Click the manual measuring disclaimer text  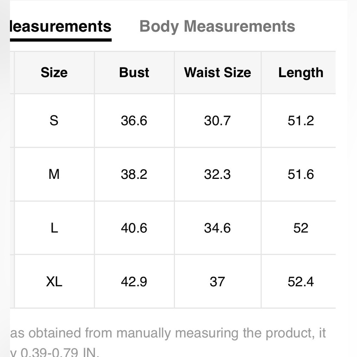[168, 333]
